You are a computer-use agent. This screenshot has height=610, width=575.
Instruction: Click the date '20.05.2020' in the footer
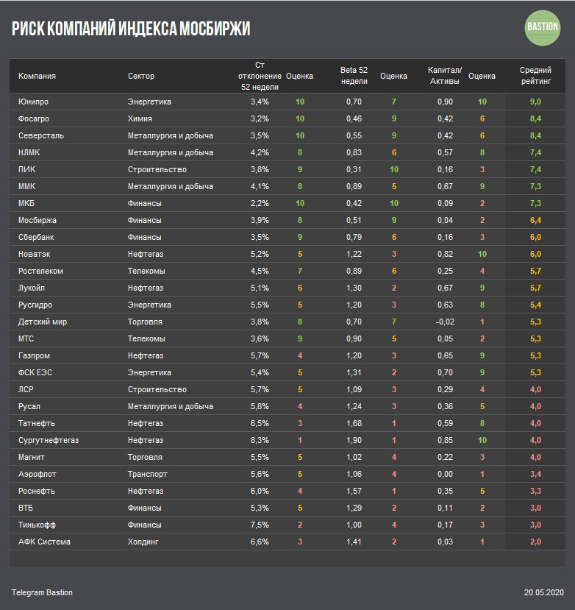pos(543,592)
